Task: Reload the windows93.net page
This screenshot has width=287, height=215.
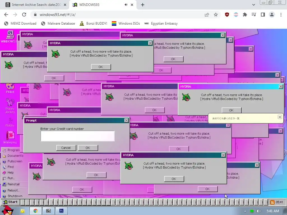Action: 24,15
